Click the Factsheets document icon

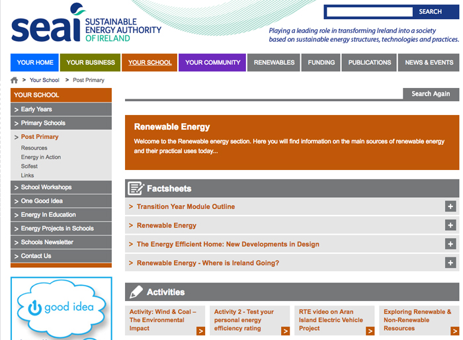[136, 188]
